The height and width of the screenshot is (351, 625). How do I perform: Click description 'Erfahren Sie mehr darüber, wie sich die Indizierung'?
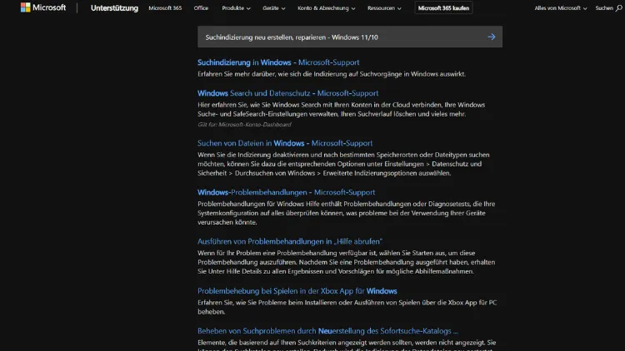331,74
